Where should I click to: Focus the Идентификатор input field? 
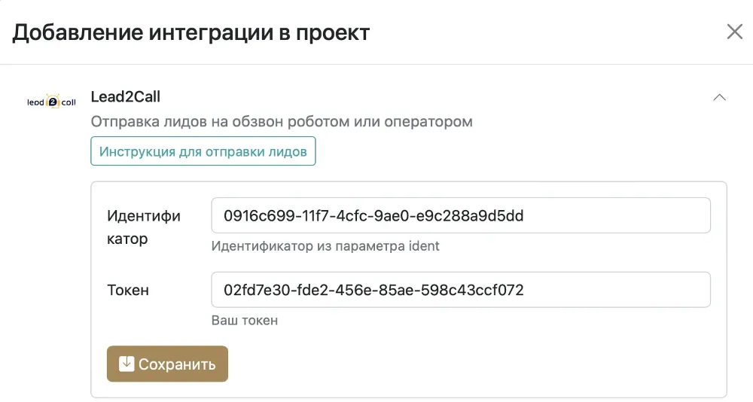coord(461,216)
